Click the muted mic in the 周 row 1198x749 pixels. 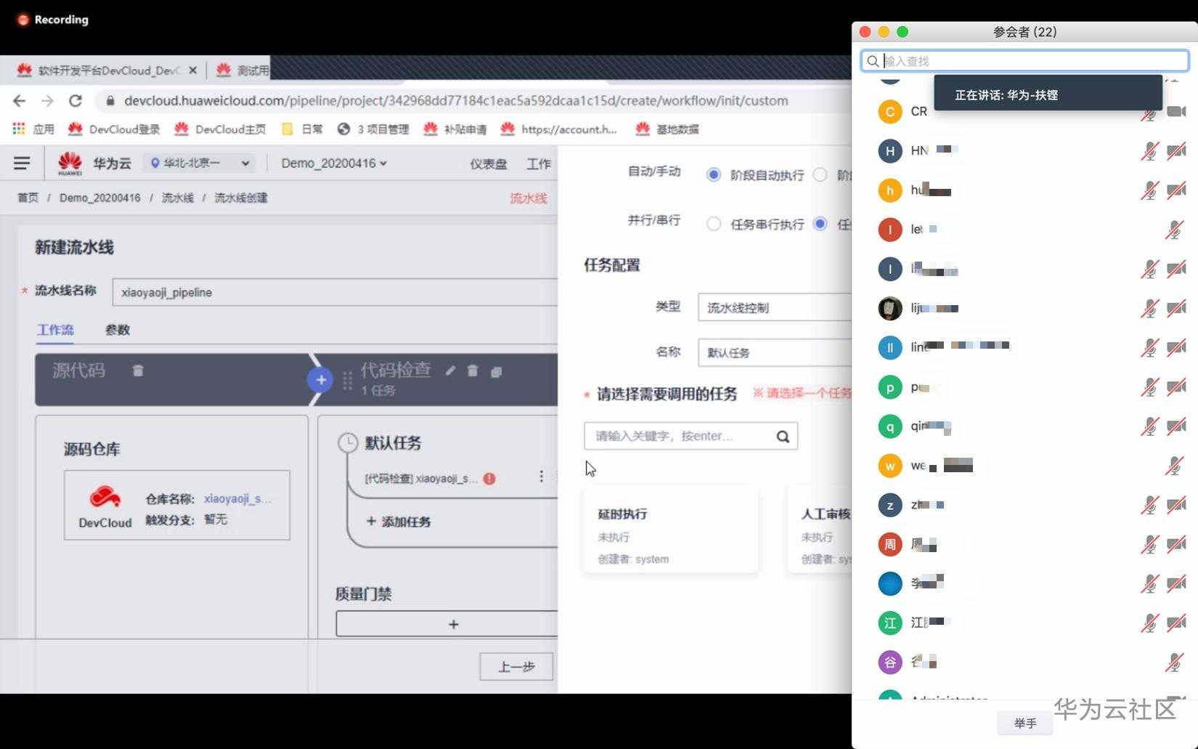(1149, 544)
